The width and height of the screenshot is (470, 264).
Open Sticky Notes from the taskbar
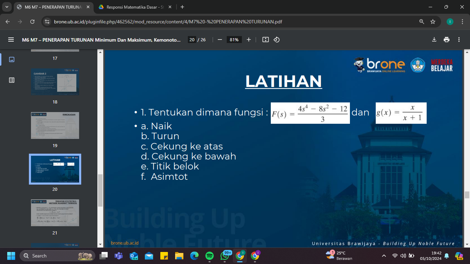[164, 256]
